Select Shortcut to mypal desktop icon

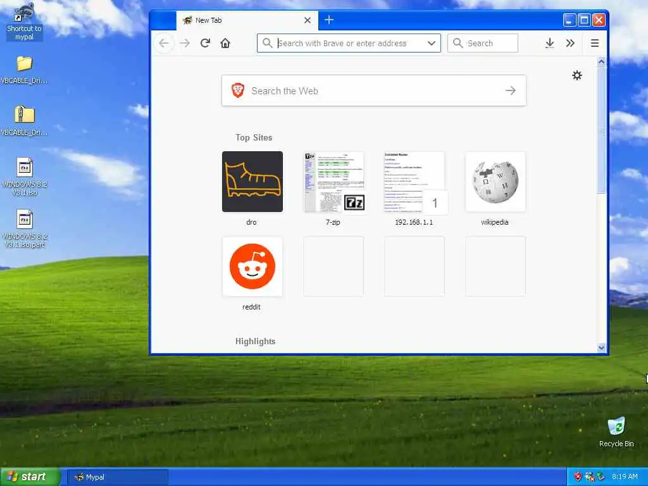pos(25,22)
